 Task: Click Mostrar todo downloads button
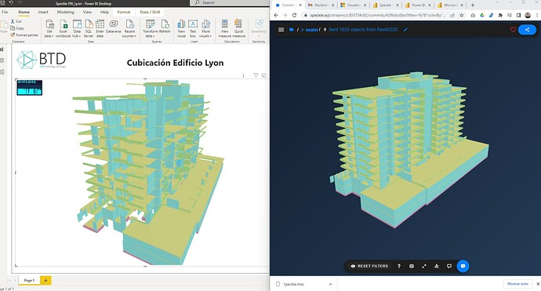point(517,284)
